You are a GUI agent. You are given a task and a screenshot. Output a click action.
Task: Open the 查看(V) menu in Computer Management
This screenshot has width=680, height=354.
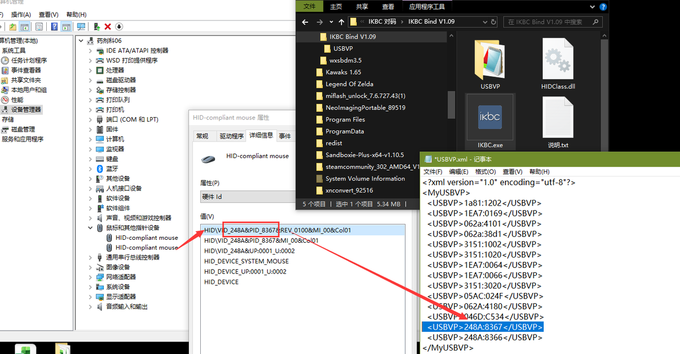click(x=48, y=15)
